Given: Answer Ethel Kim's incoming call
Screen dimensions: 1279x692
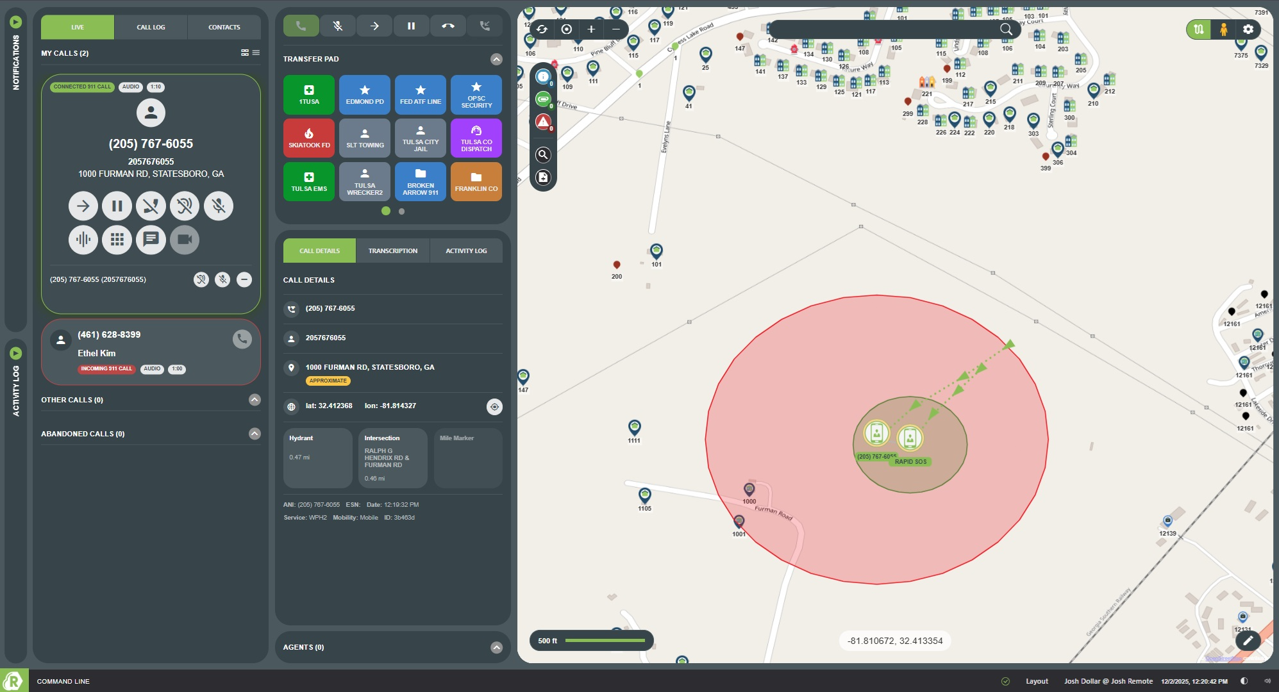Looking at the screenshot, I should coord(242,338).
